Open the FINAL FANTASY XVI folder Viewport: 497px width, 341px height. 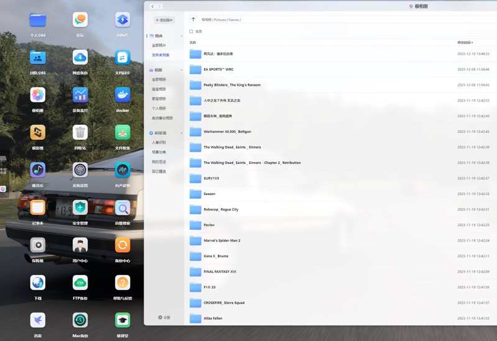click(219, 271)
